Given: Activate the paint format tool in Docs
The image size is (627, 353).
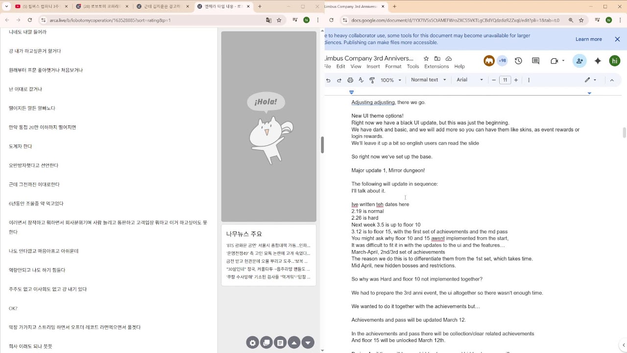Looking at the screenshot, I should [372, 80].
